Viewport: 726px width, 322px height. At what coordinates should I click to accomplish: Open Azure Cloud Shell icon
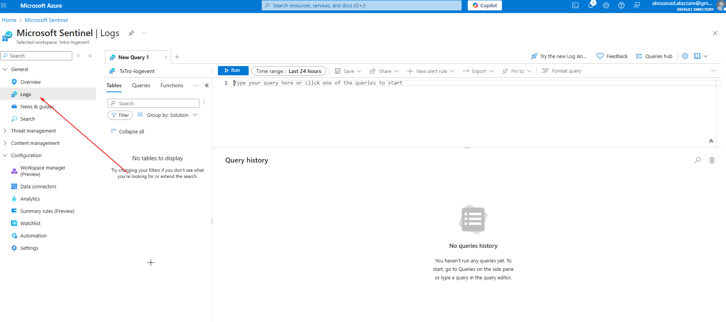[575, 5]
